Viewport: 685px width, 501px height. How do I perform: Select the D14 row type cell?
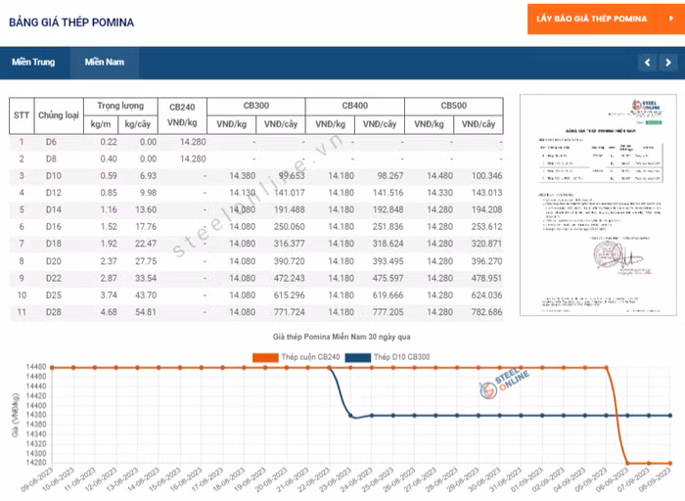tap(53, 210)
